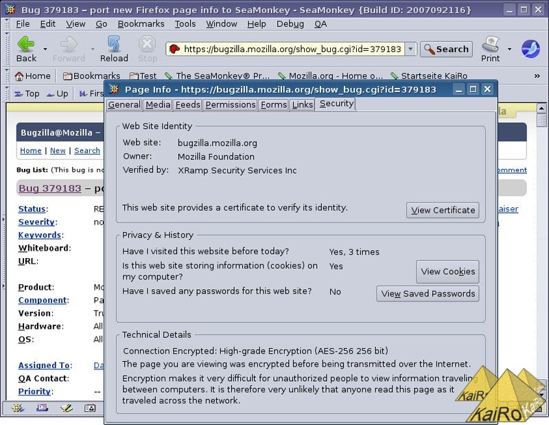Click the Reload icon
The image size is (549, 425).
click(x=114, y=44)
